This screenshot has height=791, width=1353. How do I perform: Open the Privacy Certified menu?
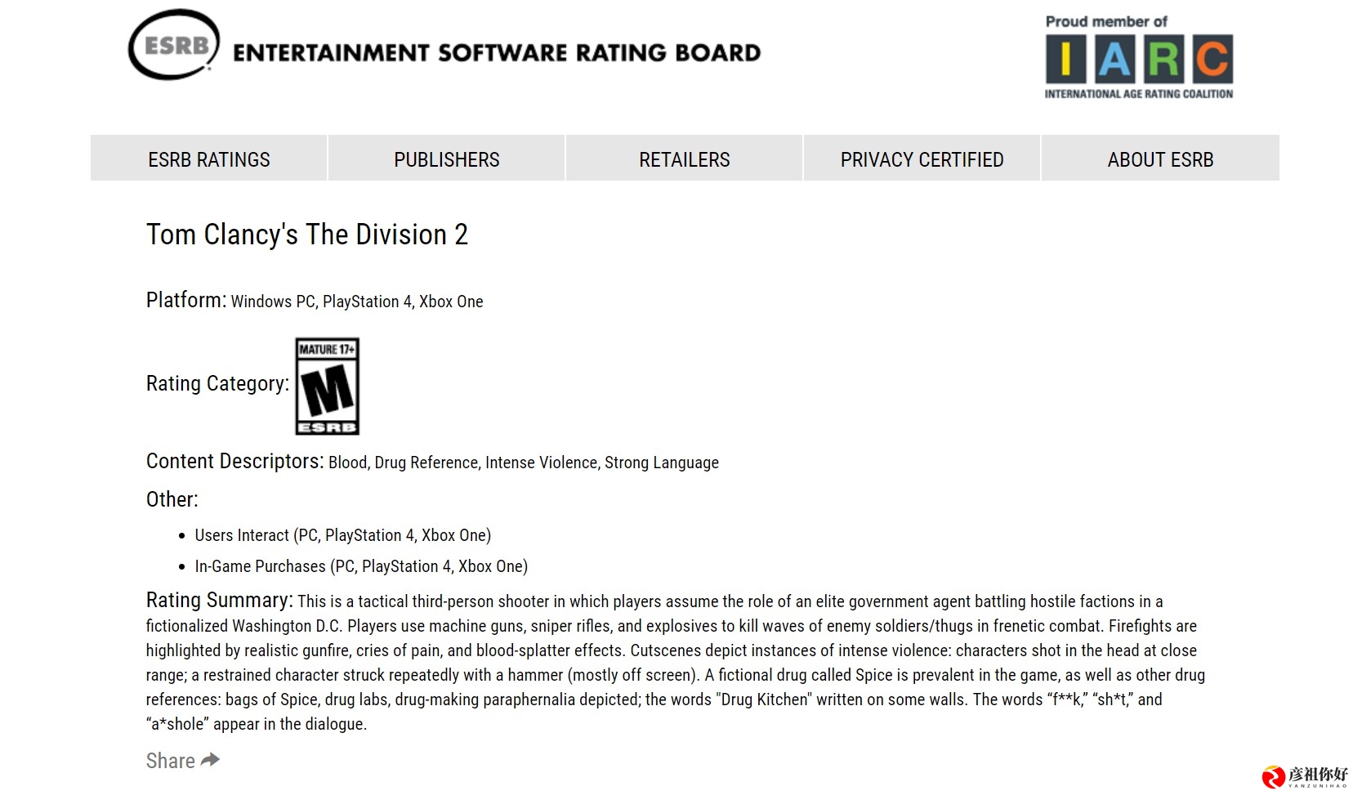point(922,159)
